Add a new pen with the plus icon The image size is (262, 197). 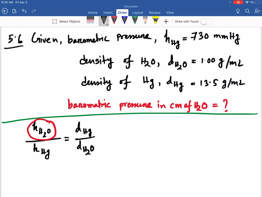tap(166, 22)
